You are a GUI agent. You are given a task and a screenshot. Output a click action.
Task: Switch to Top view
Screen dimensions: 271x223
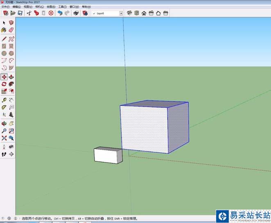pyautogui.click(x=137, y=13)
